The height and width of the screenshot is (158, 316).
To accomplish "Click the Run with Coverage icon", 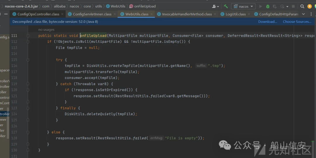I will pyautogui.click(x=275, y=6).
